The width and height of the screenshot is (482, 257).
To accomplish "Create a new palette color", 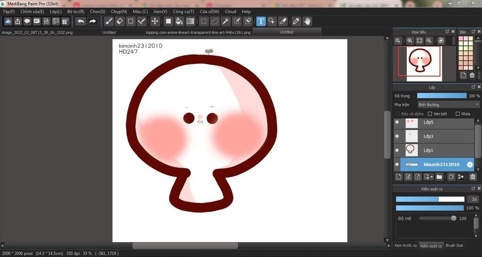I will click(463, 75).
